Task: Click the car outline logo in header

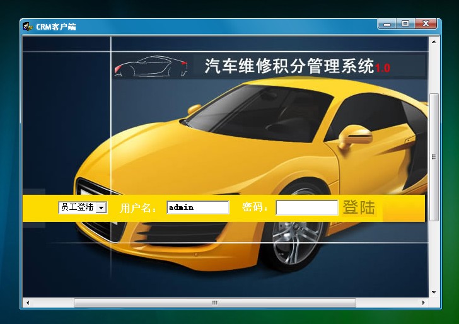Action: click(x=151, y=66)
